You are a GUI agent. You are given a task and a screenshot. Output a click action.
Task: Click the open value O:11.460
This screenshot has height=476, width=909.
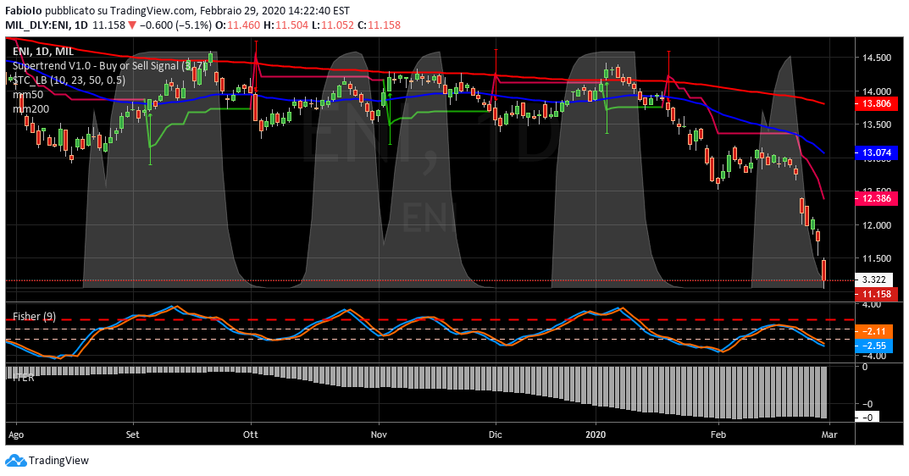(x=236, y=25)
